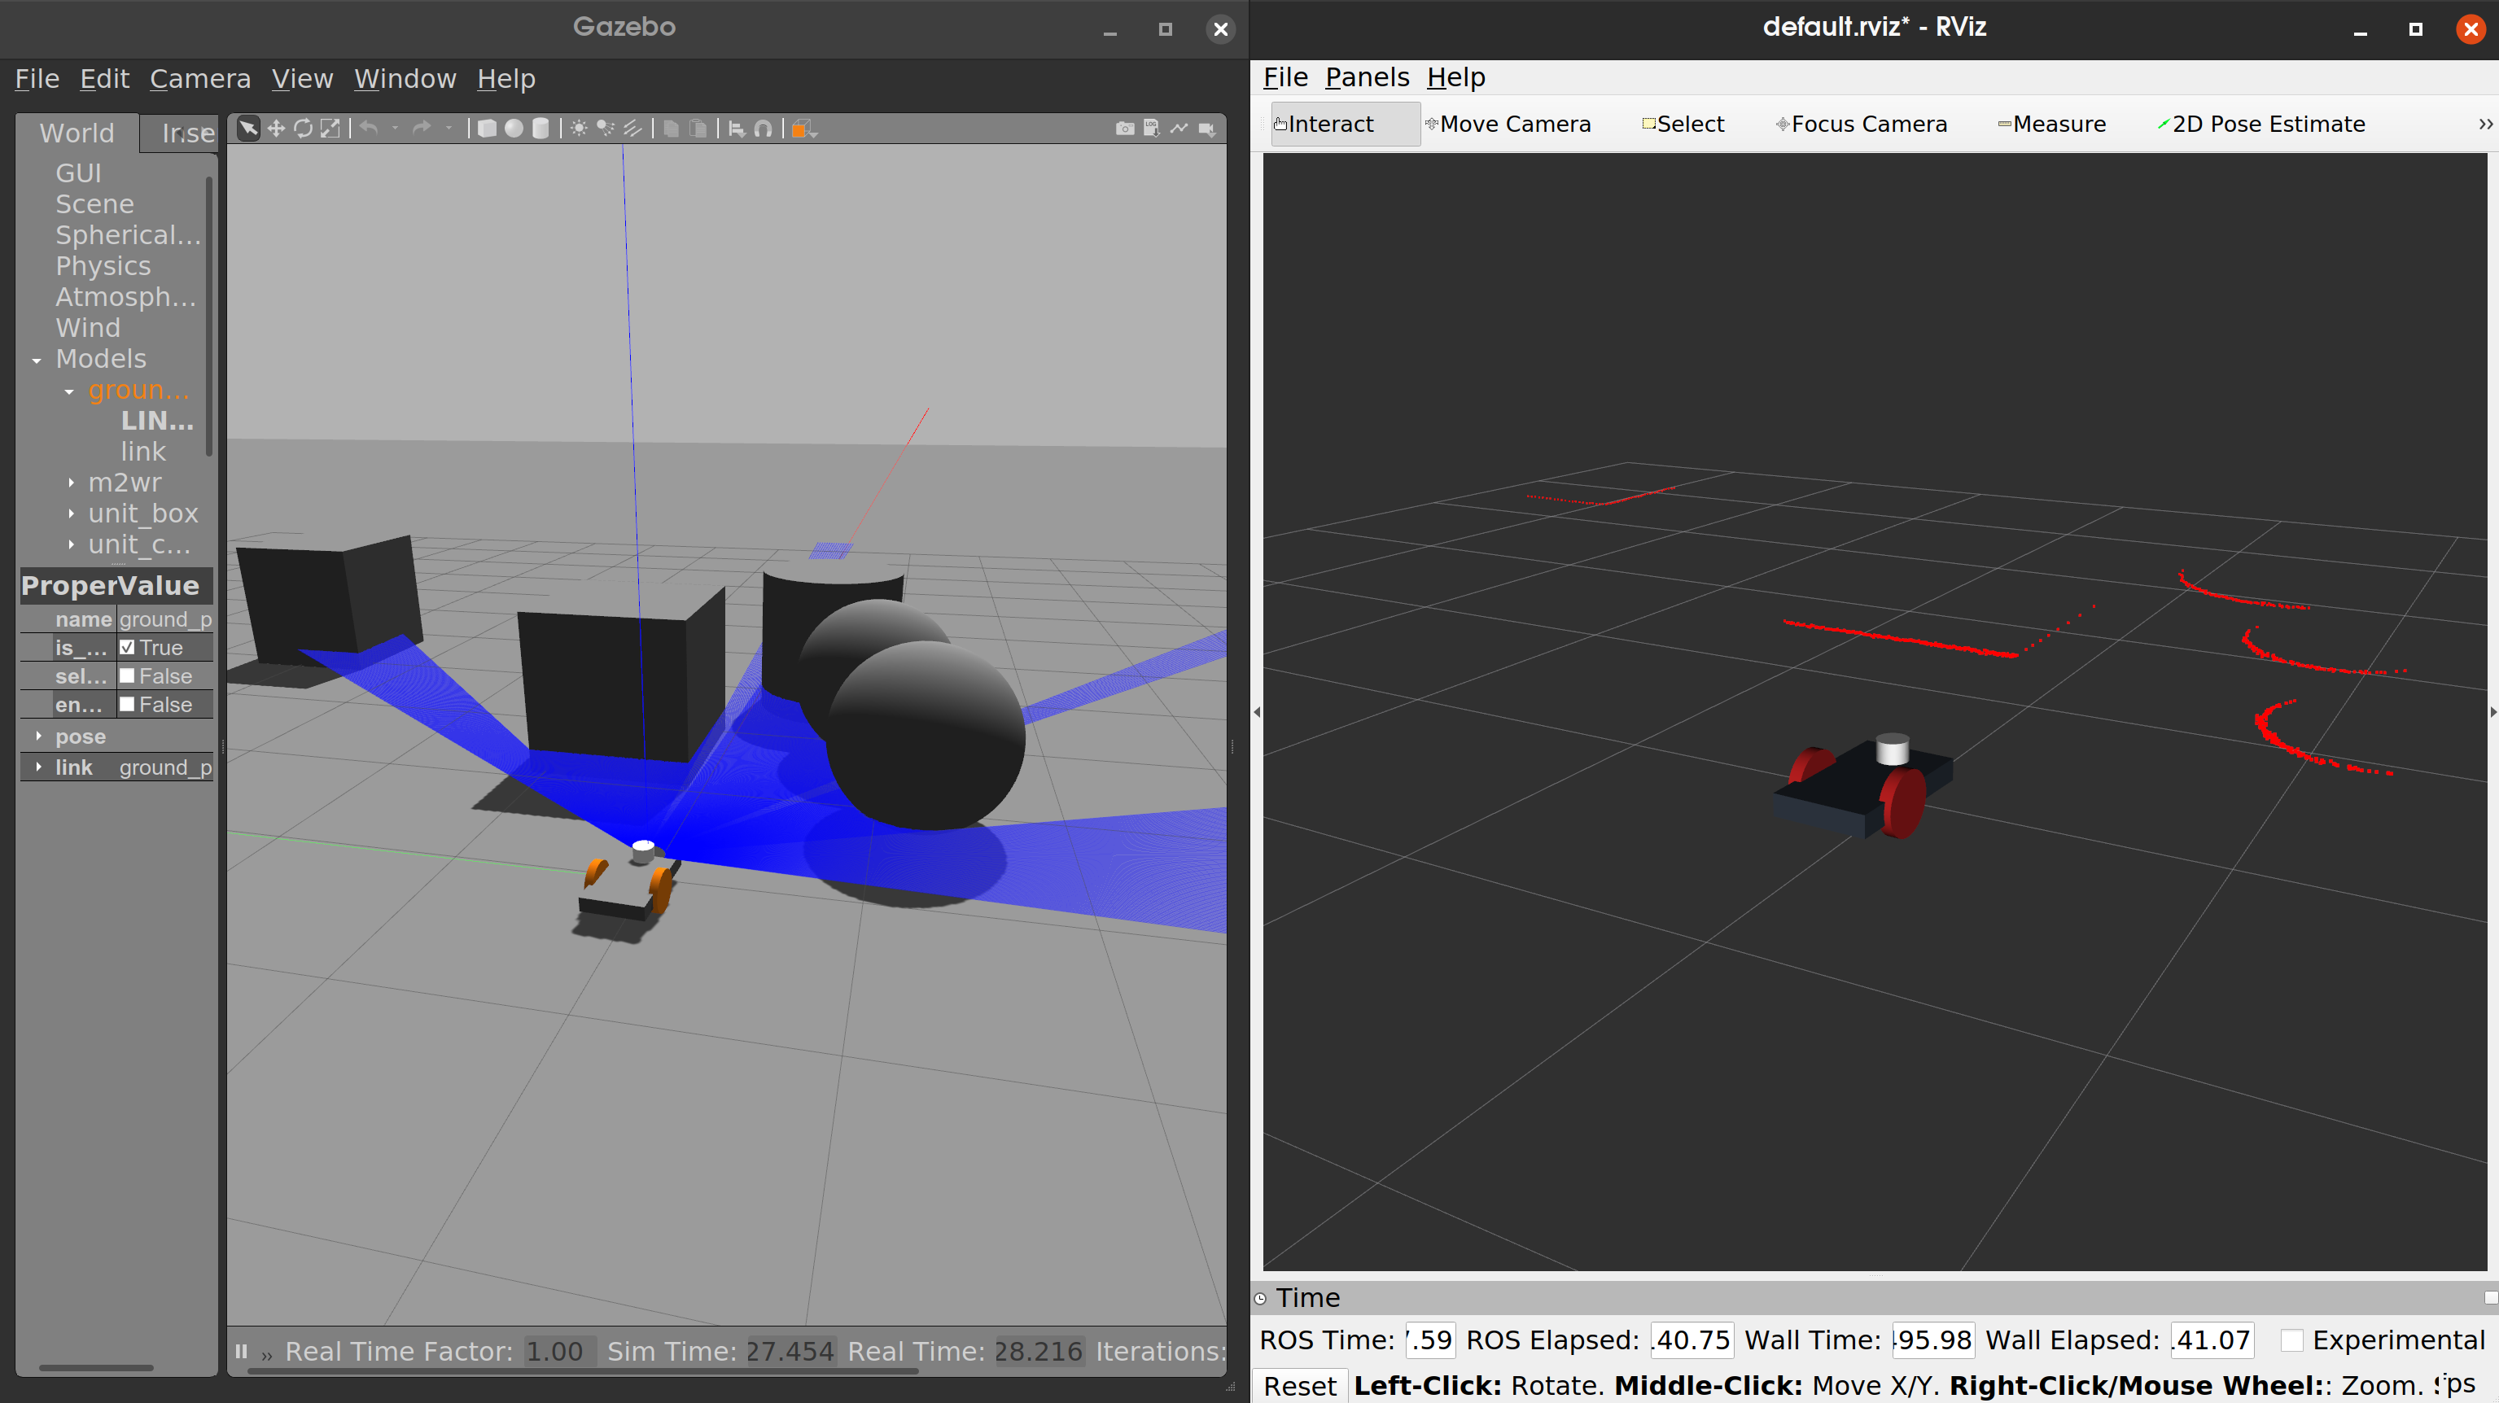Expand the unit_box model node
Screen dimensions: 2499x1403
pyautogui.click(x=71, y=513)
